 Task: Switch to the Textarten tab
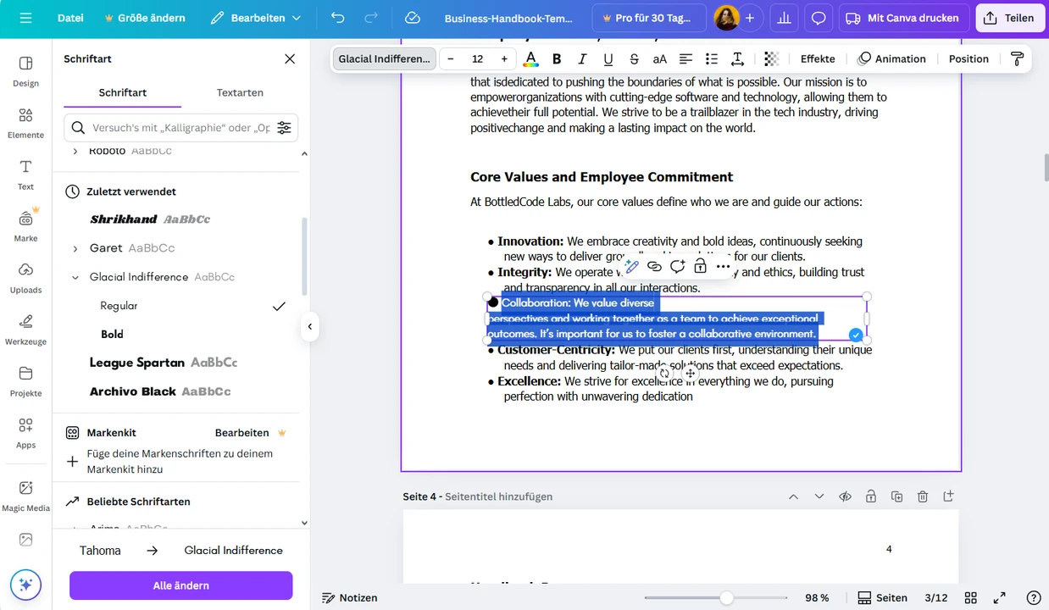240,92
